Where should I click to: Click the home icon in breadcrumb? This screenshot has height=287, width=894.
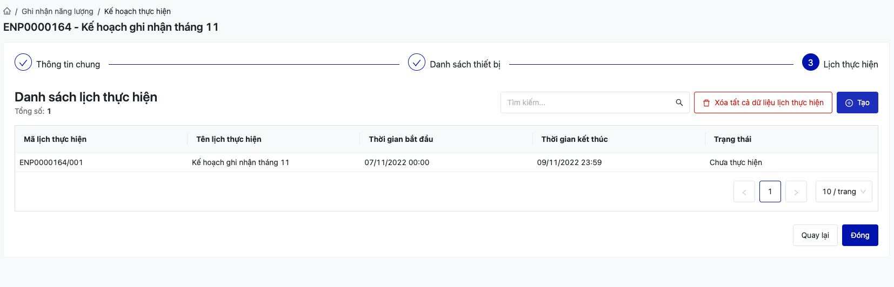[x=7, y=11]
